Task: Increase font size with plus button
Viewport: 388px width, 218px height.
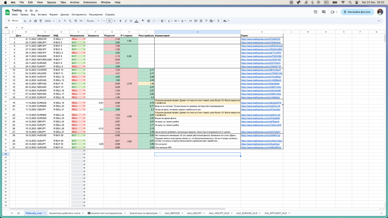Action: click(x=115, y=21)
